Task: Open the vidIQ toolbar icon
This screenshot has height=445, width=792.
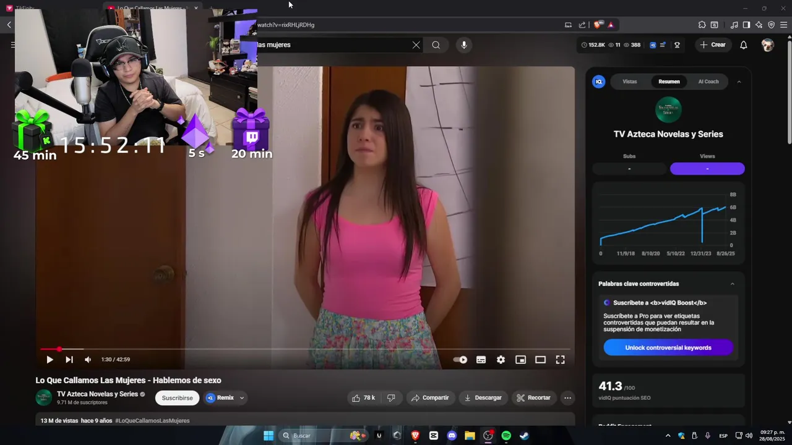Action: pos(653,44)
